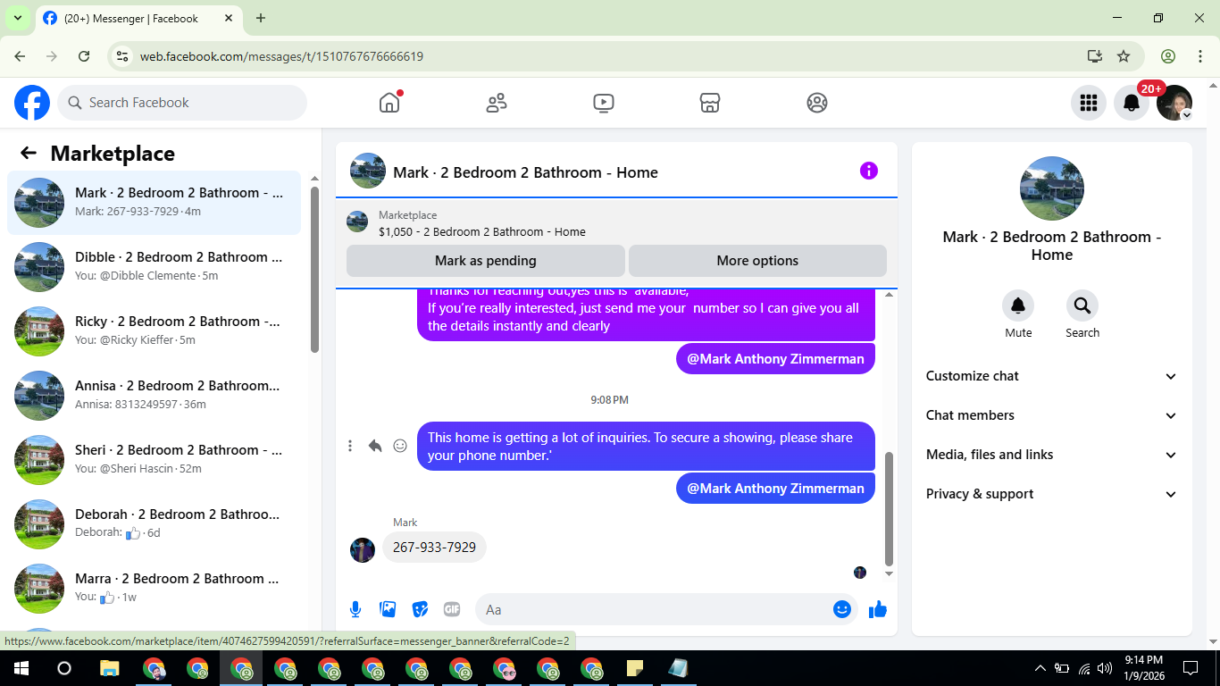Open Dibble conversation in chat list
The height and width of the screenshot is (686, 1220).
[x=155, y=267]
